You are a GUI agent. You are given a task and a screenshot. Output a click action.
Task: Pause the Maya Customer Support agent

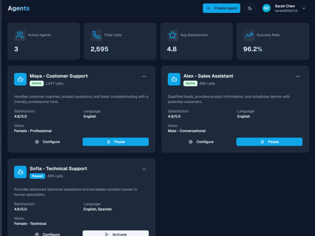tap(116, 142)
